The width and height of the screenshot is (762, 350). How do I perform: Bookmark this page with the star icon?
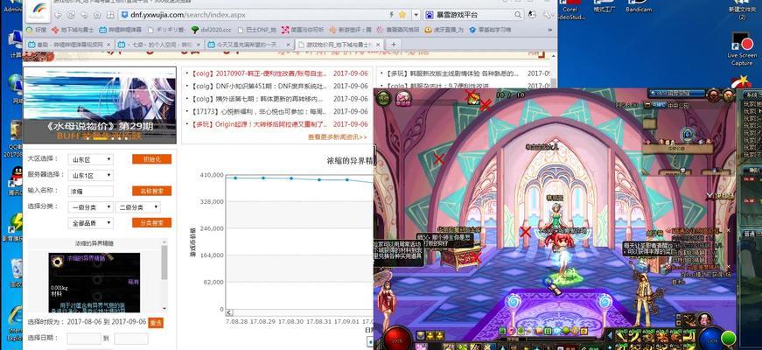[x=402, y=15]
